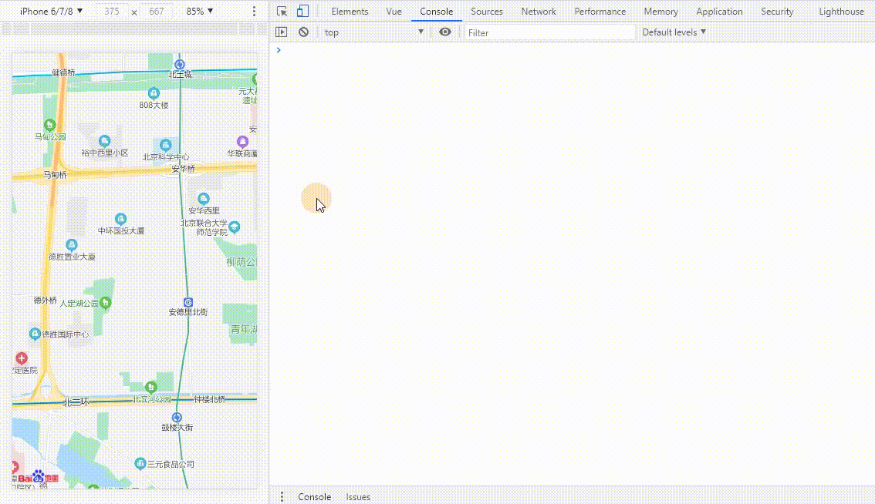Switch to the Application tab
875x504 pixels.
click(x=719, y=11)
